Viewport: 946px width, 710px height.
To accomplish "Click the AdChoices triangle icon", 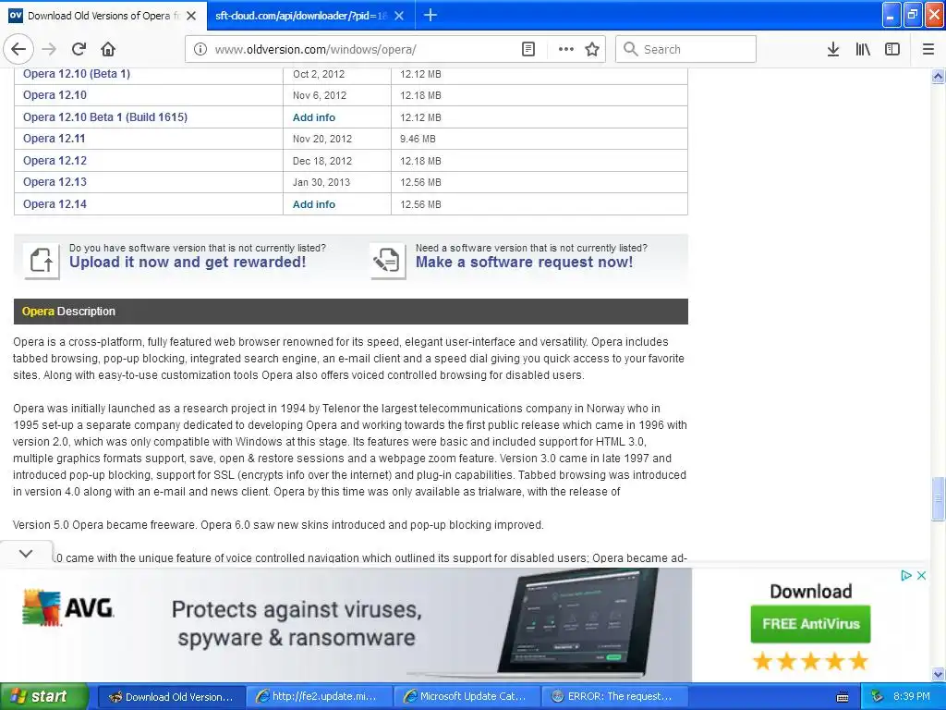I will click(x=905, y=575).
